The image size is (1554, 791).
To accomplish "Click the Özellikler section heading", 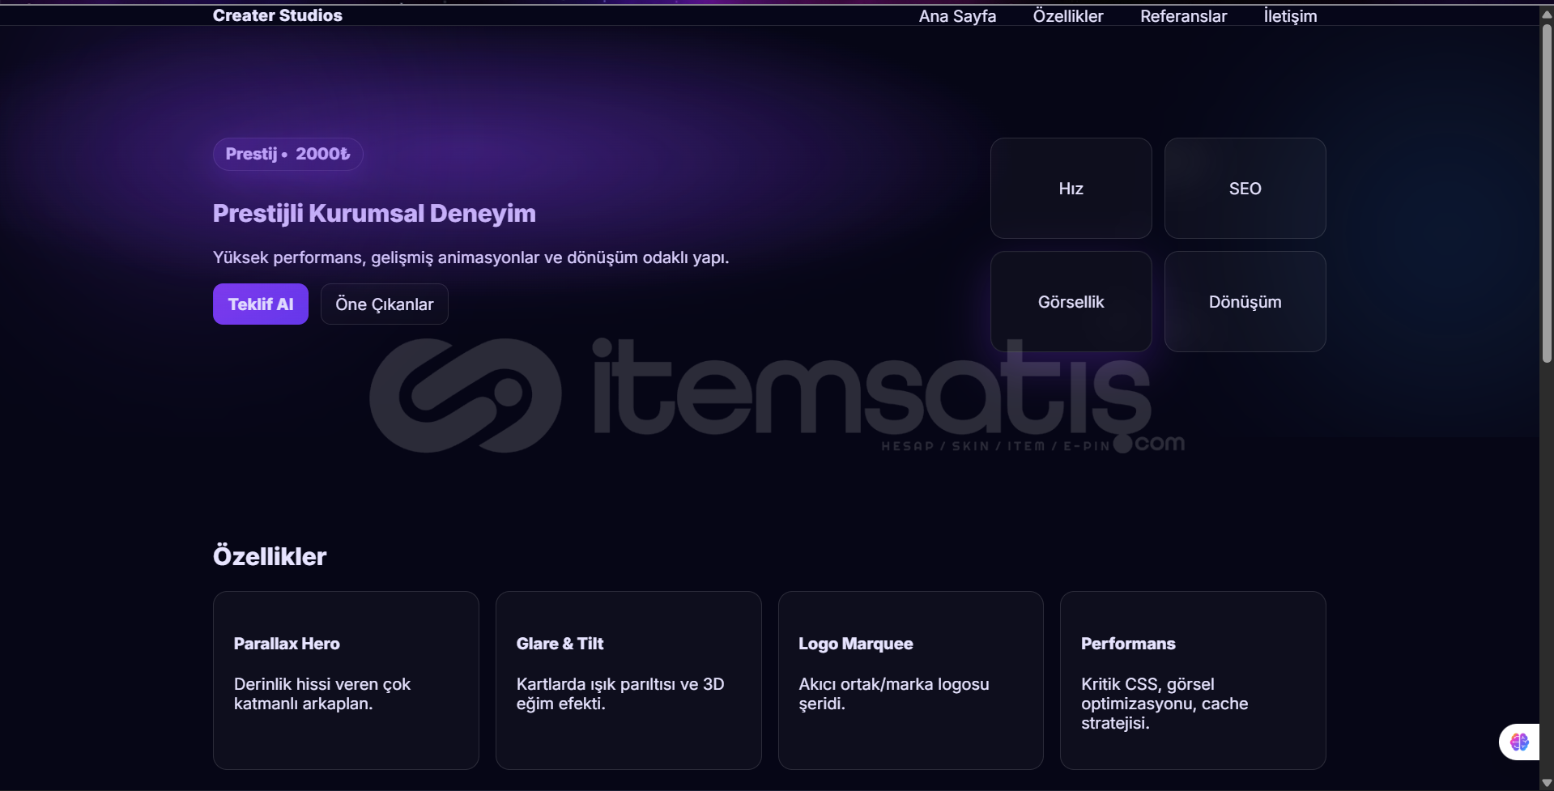I will (x=270, y=556).
